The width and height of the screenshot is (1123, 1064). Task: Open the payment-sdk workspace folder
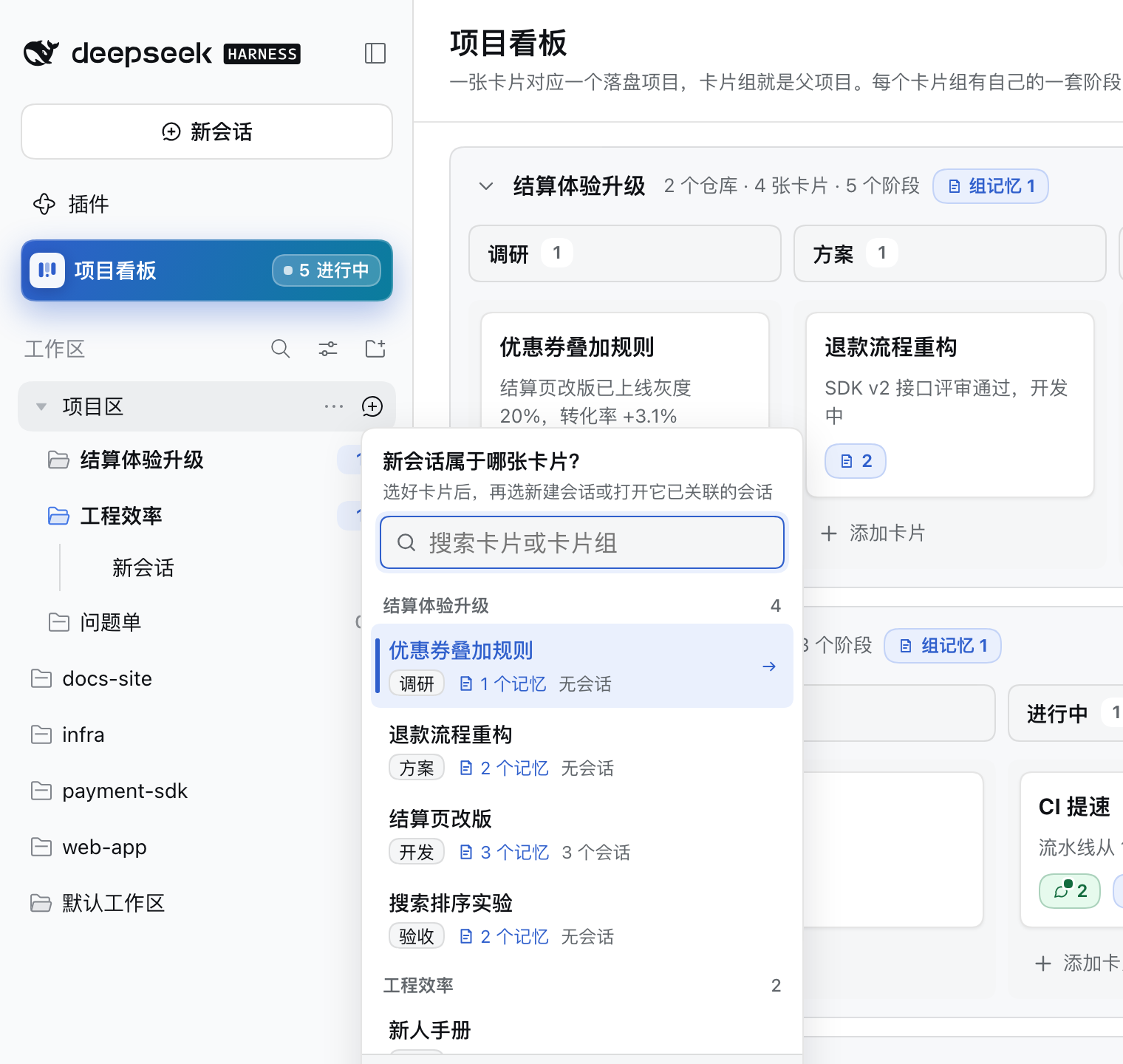(109, 791)
